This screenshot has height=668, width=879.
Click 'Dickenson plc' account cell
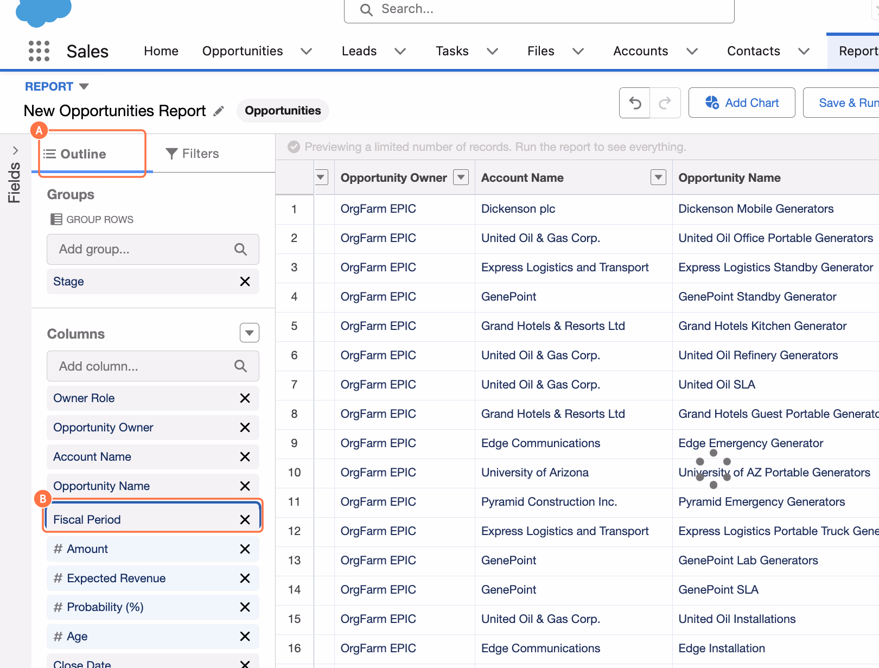point(518,209)
